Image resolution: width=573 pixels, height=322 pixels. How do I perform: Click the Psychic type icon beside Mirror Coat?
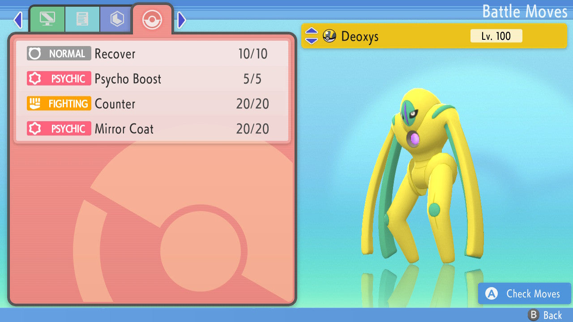coord(59,128)
